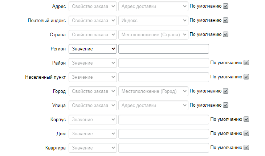Open the Значение type dropdown for Квартира
Image resolution: width=265 pixels, height=156 pixels.
(93, 148)
